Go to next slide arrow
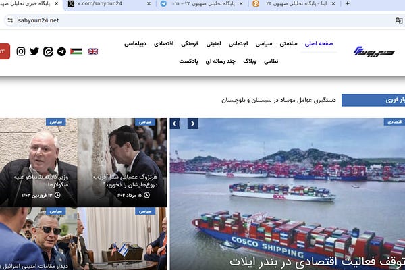 pyautogui.click(x=192, y=124)
